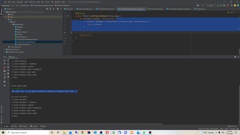
Task: Select Product class in project tree
Action: click(x=20, y=34)
